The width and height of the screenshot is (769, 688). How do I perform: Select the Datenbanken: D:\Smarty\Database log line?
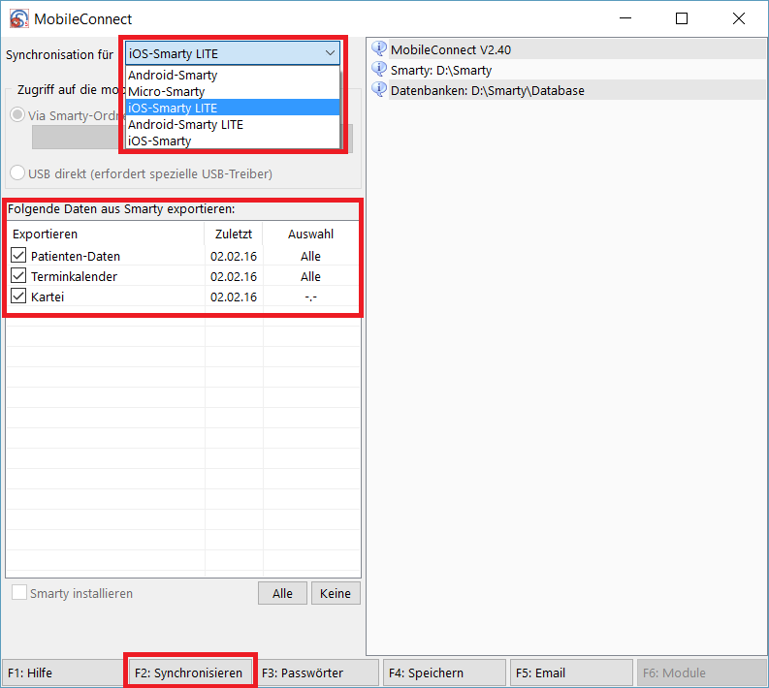(x=577, y=90)
